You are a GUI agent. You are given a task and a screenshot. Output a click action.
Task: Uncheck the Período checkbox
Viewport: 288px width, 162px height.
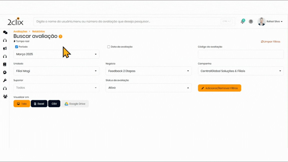[x=16, y=47]
